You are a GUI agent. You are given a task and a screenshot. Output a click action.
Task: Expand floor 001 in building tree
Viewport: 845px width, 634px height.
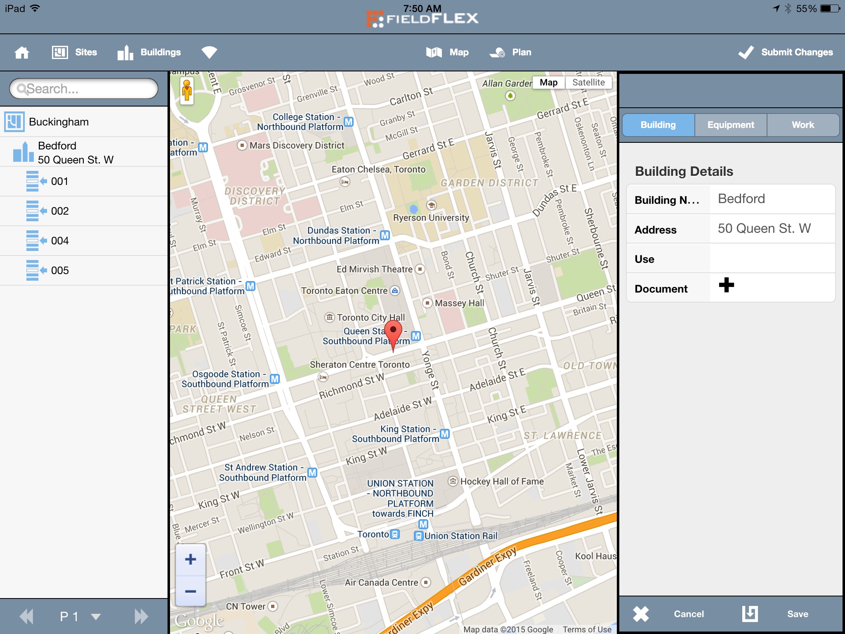point(59,182)
